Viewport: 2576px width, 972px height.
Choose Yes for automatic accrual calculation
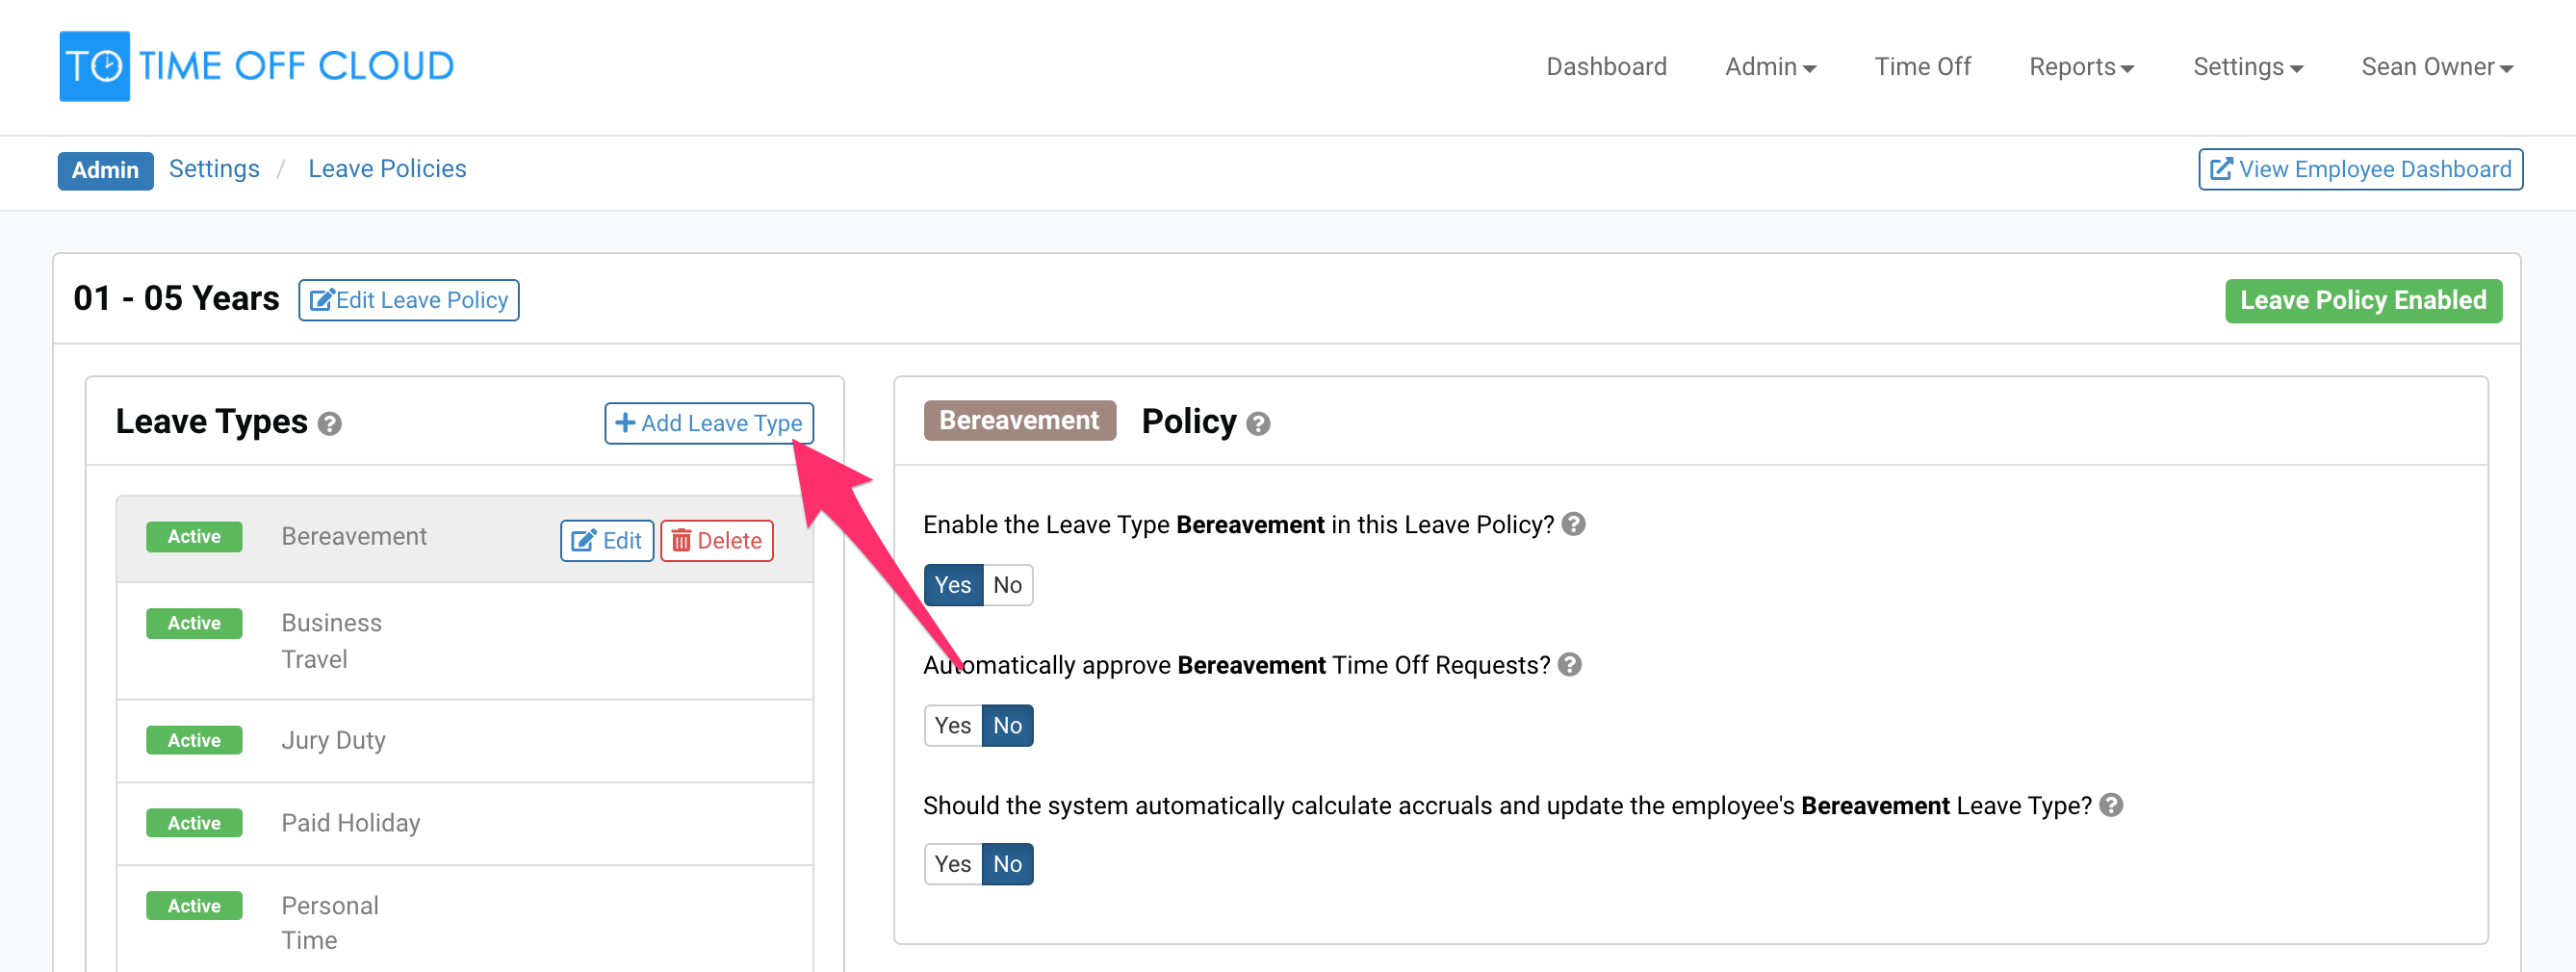coord(953,864)
